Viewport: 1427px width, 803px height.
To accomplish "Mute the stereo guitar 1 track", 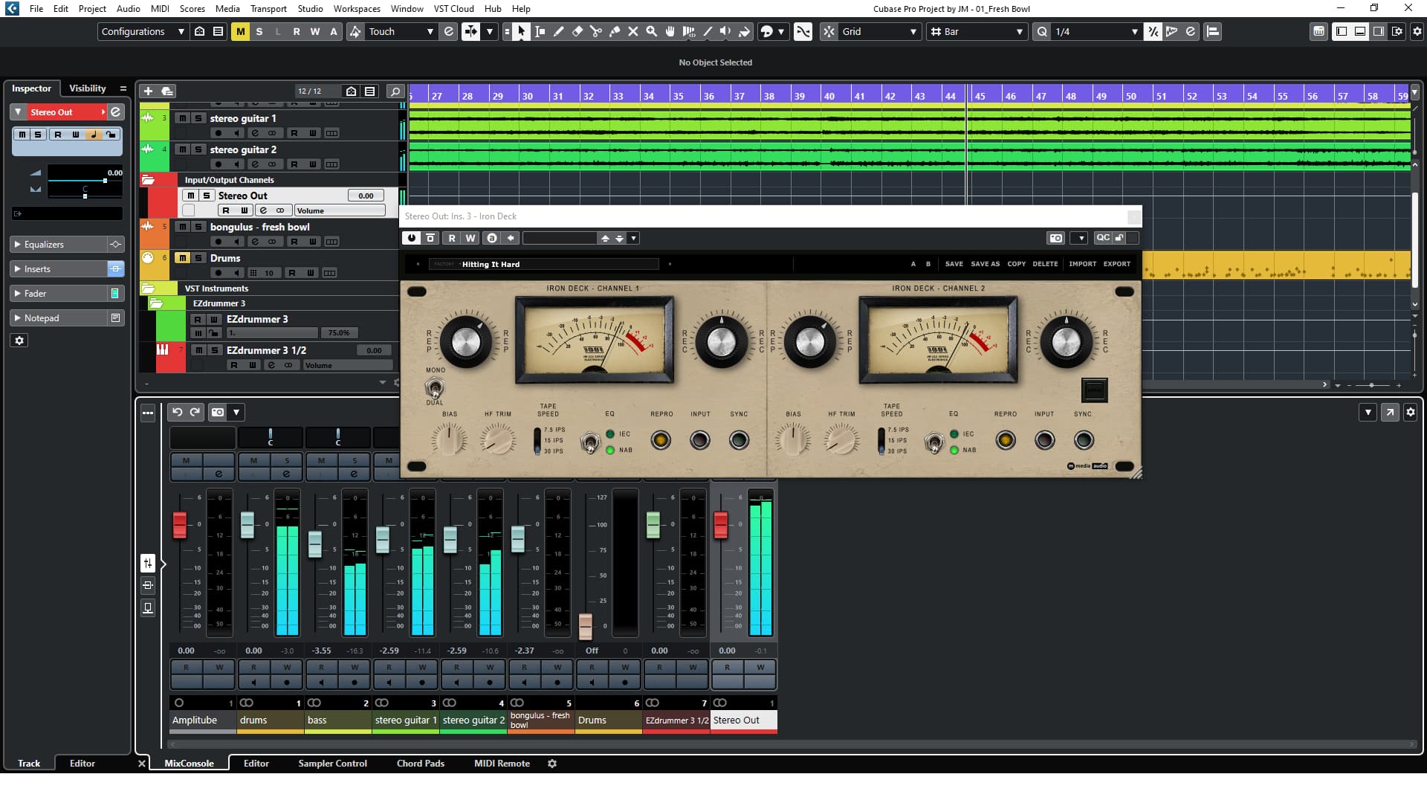I will [x=183, y=118].
